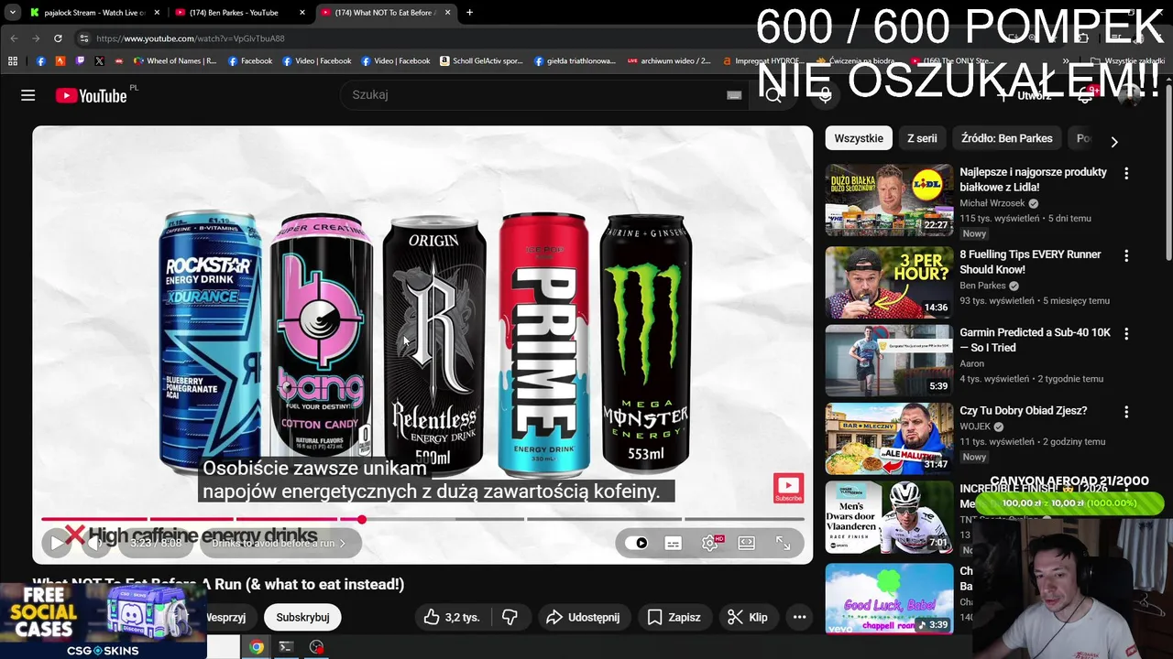The image size is (1173, 659).
Task: Open the X (Twitter) bookmark icon
Action: coord(99,61)
